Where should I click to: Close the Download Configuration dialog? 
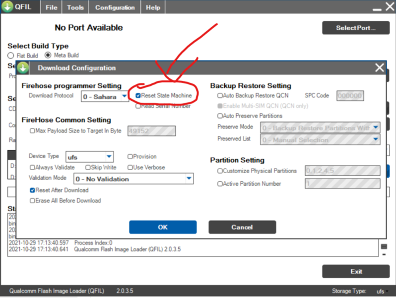380,68
